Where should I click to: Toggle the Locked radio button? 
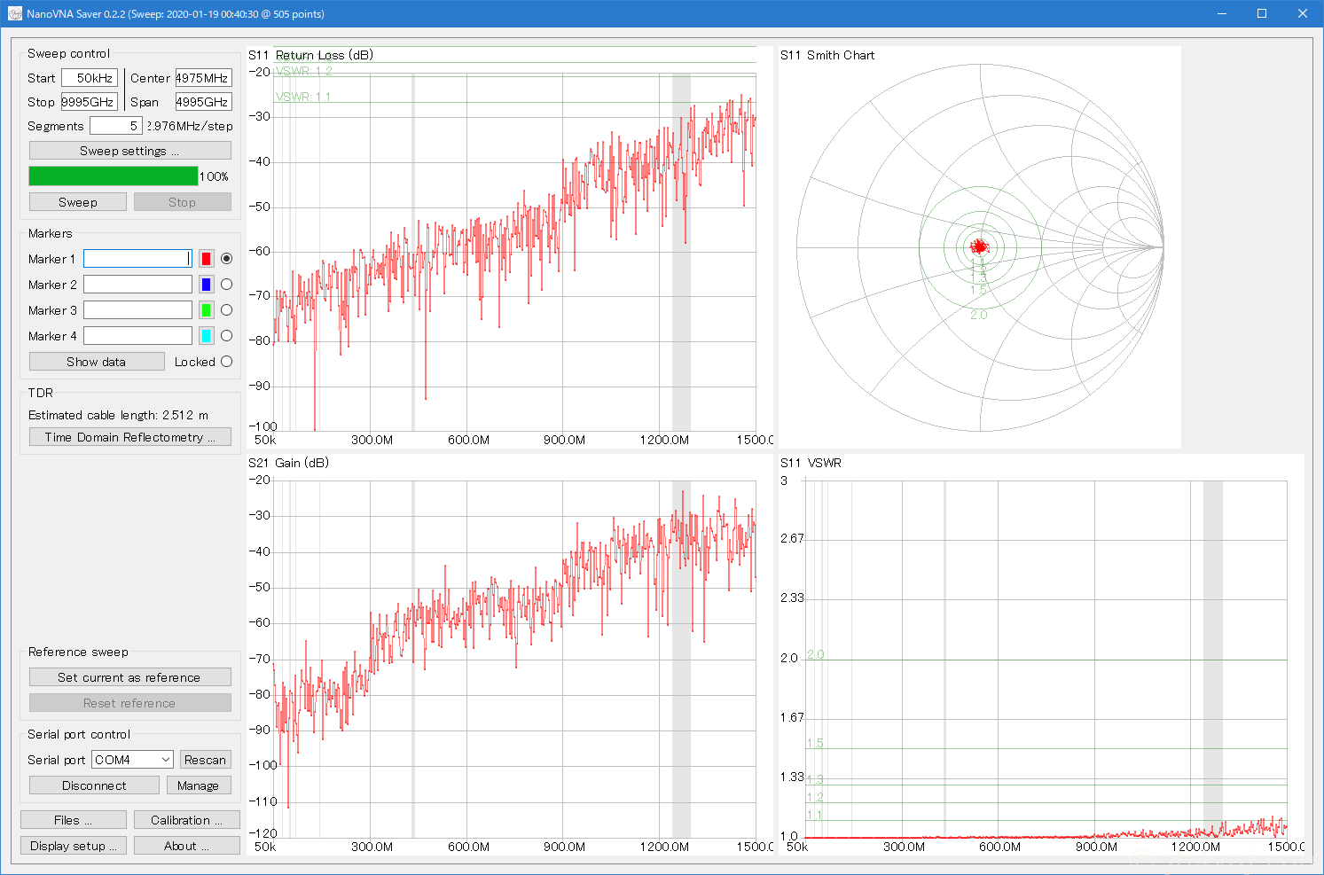pyautogui.click(x=227, y=362)
